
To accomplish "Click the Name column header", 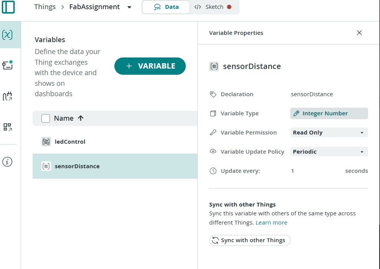I will tap(64, 118).
